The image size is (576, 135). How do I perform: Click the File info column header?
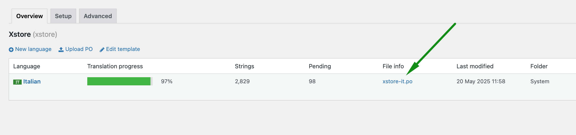click(x=393, y=66)
